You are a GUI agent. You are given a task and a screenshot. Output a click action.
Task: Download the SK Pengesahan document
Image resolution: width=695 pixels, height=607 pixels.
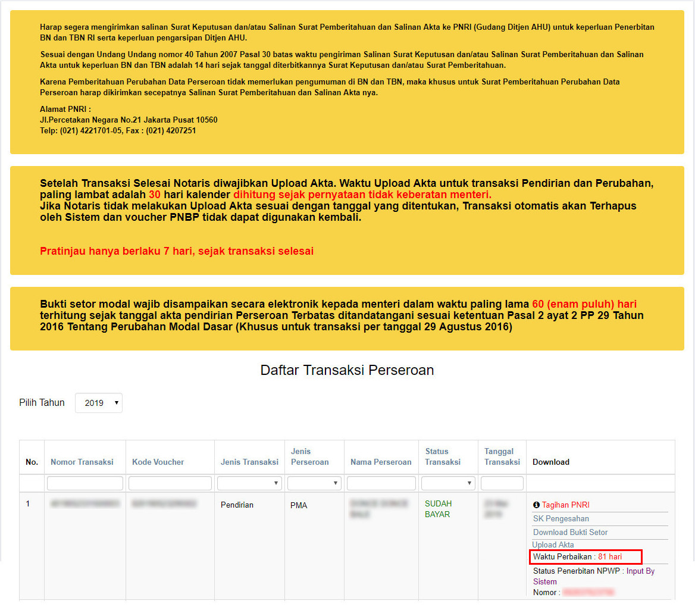pyautogui.click(x=561, y=519)
